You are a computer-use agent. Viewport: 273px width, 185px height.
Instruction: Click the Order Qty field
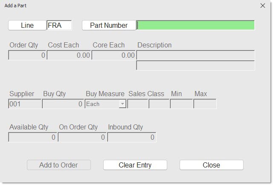point(27,55)
